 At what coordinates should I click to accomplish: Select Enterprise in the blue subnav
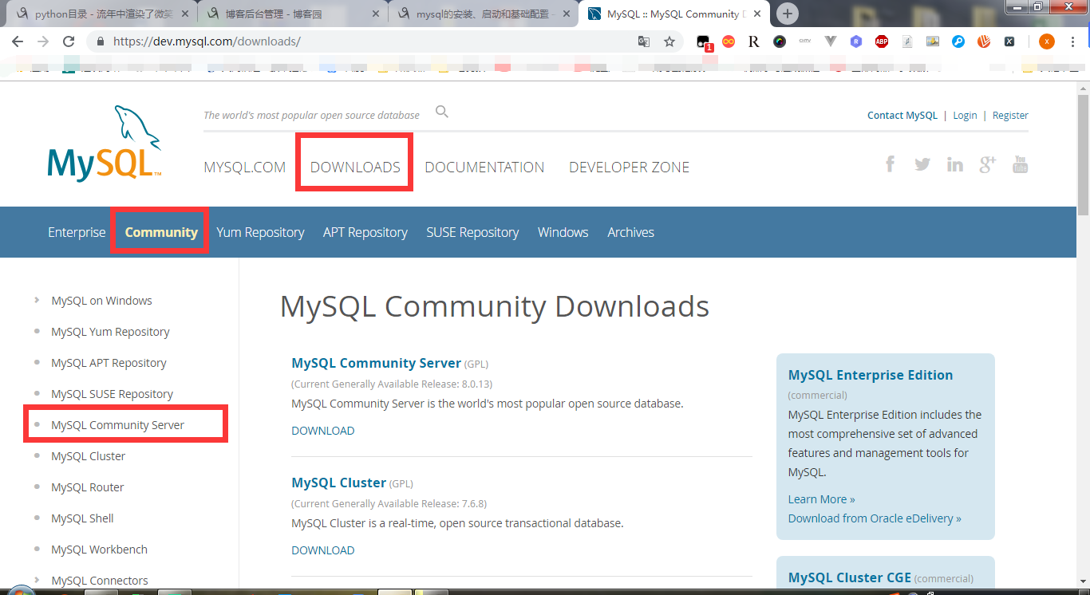click(77, 232)
